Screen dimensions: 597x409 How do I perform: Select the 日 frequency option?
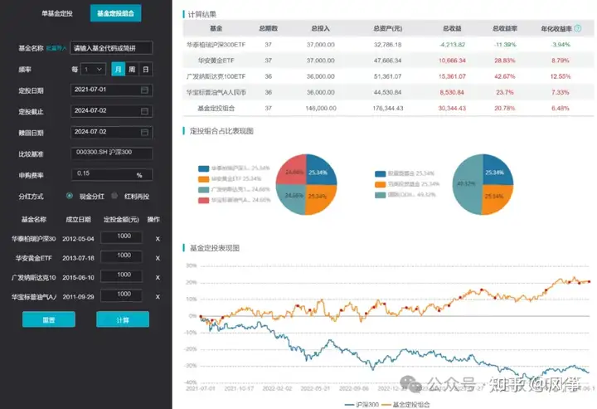pos(145,70)
